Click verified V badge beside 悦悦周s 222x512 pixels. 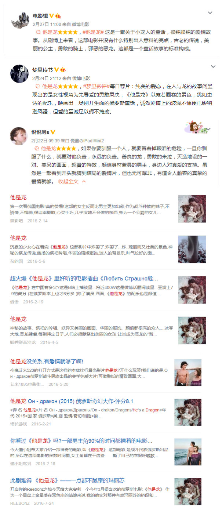coord(53,132)
